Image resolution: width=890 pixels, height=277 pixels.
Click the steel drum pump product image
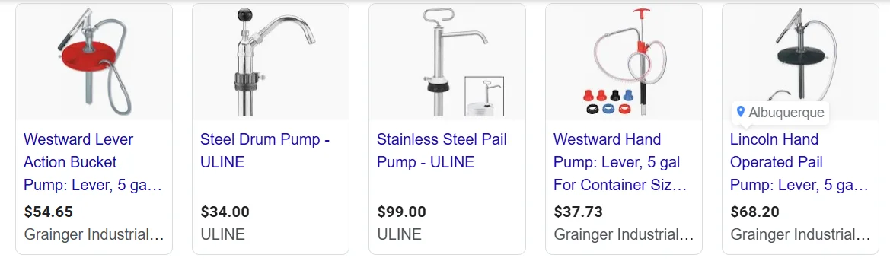(x=271, y=62)
